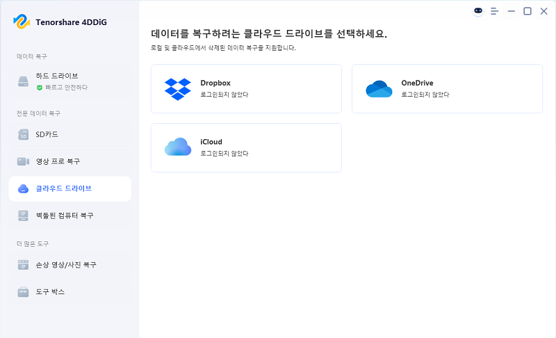Image resolution: width=556 pixels, height=338 pixels.
Task: Click the crashed computer recovery icon
Action: (x=23, y=216)
